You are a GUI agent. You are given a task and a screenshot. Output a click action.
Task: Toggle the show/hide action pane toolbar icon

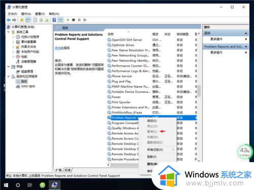[60, 20]
